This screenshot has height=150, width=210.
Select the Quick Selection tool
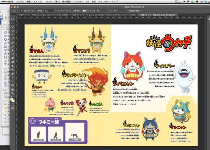pos(12,31)
